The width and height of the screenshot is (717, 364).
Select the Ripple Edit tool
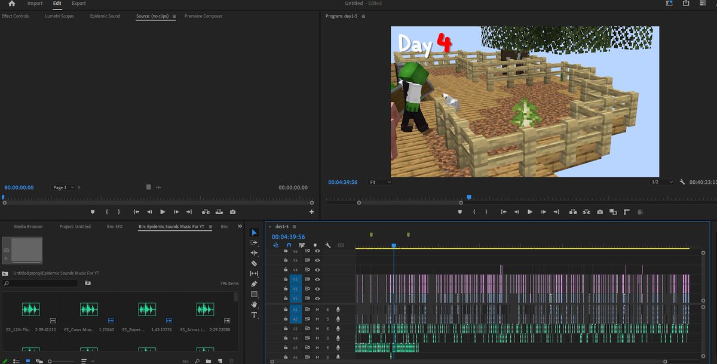(254, 253)
